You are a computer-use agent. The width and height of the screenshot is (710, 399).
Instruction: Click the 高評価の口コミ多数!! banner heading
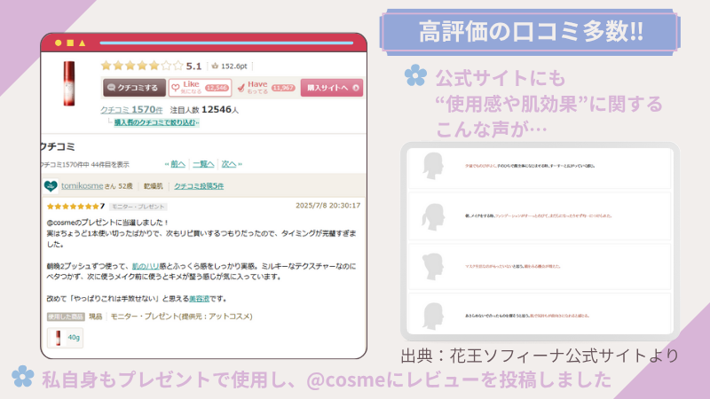pyautogui.click(x=530, y=32)
